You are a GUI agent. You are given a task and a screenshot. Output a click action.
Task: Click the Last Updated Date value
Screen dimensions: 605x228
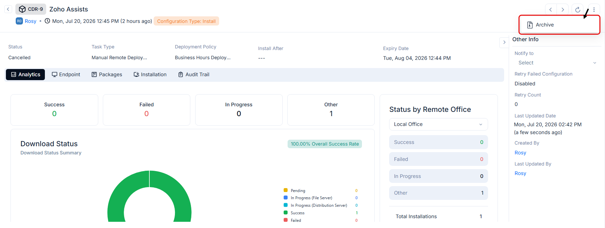coord(548,129)
